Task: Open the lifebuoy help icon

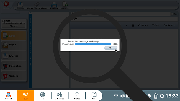Action: (x=162, y=96)
